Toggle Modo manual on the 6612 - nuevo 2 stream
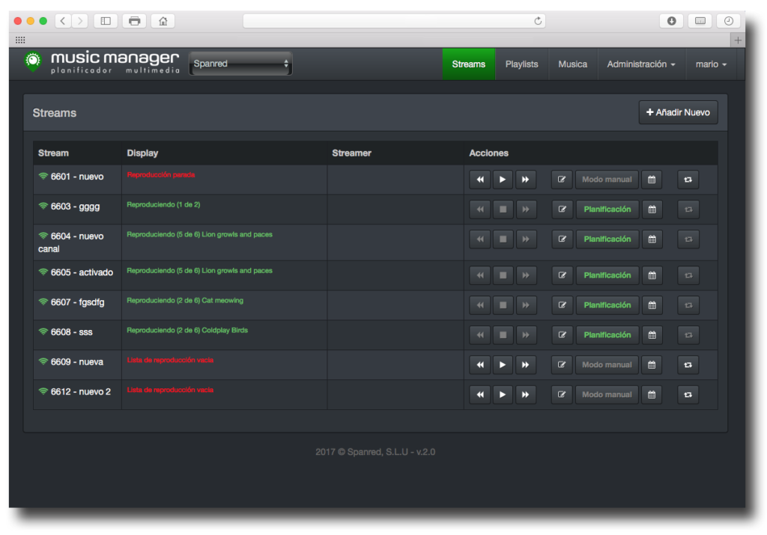The image size is (767, 535). click(x=607, y=395)
